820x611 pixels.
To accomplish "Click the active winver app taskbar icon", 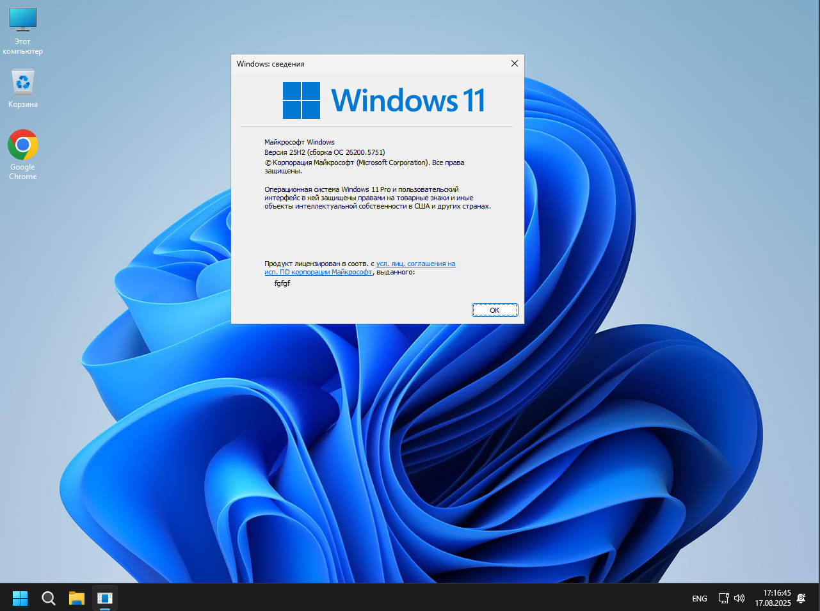I will [x=105, y=598].
